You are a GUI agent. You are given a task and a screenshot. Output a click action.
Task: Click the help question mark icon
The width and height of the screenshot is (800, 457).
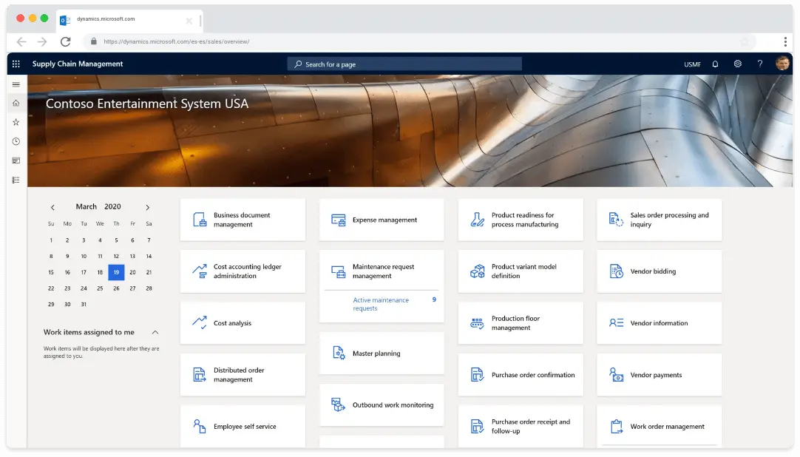(759, 64)
